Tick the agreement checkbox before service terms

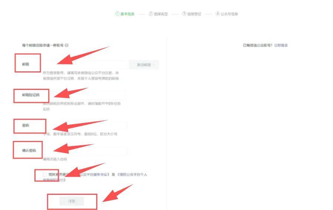click(x=45, y=175)
